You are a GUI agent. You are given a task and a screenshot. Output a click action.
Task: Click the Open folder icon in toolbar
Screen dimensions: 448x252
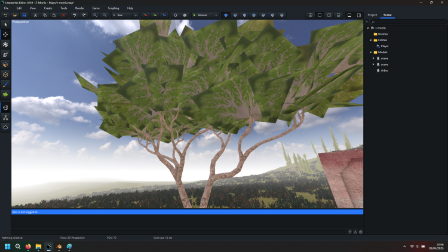click(15, 15)
